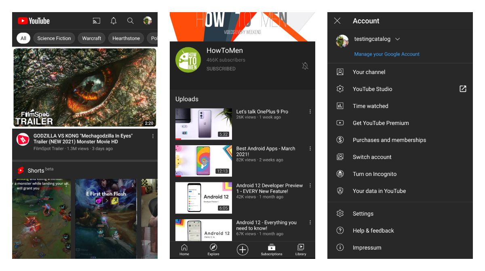Go to Home tab in bottom bar
This screenshot has height=271, width=485.
pyautogui.click(x=184, y=250)
